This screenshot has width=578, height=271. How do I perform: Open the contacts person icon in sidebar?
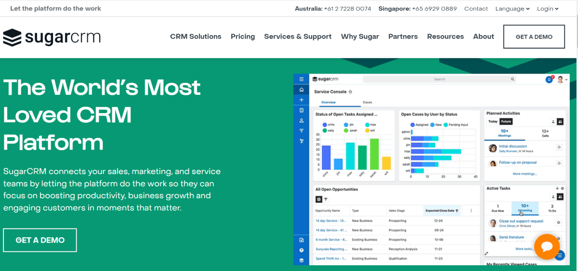(x=302, y=120)
